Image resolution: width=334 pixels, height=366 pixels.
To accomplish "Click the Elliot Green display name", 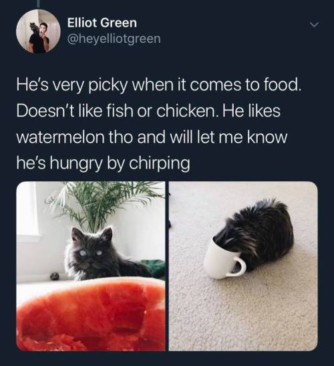I will pos(102,23).
